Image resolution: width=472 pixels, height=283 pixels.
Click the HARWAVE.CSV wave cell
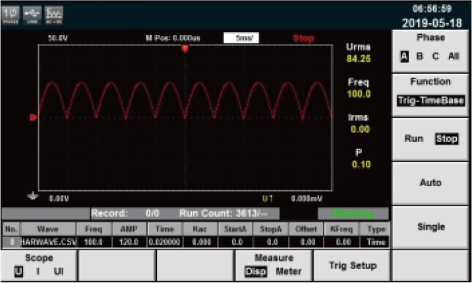click(x=49, y=242)
